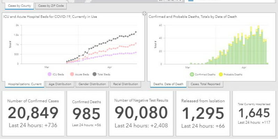The image size is (278, 139).
Task: Click the Released from Isolation card
Action: pos(203,113)
